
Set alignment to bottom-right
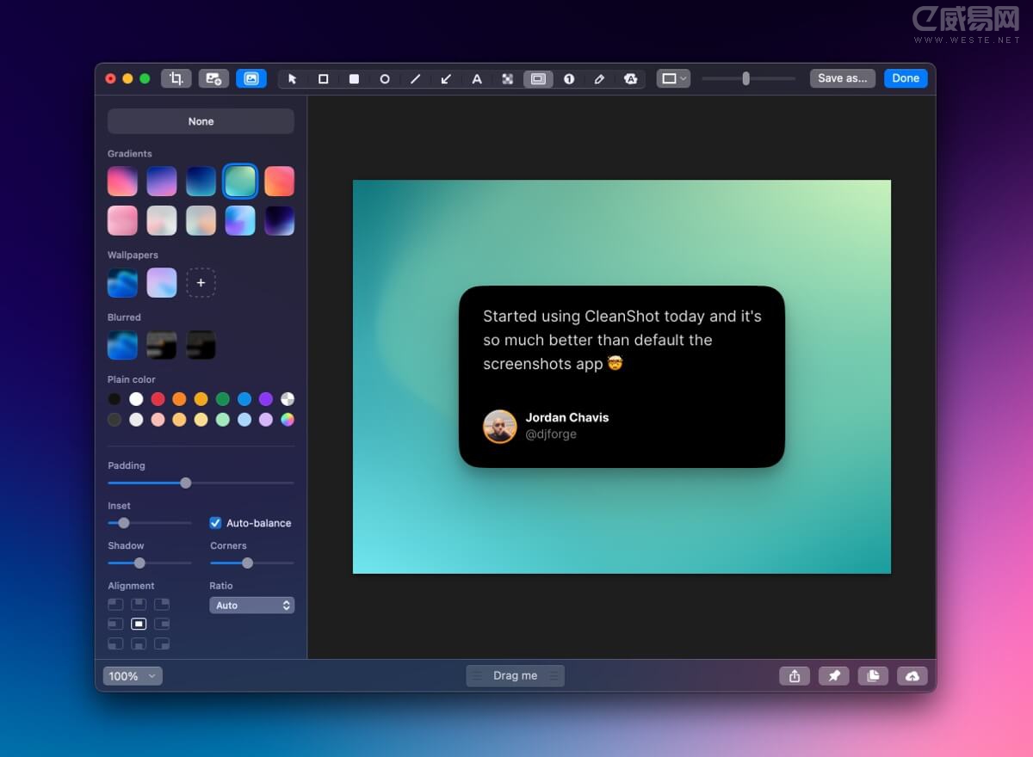[x=162, y=643]
